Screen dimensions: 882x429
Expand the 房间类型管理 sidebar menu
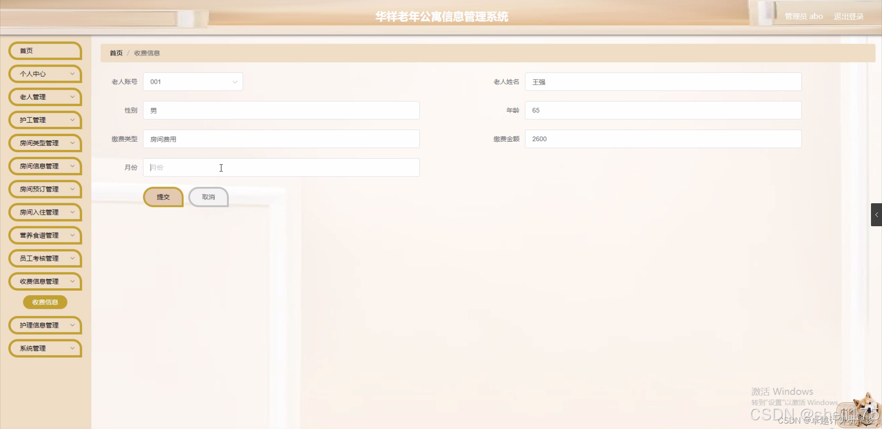pyautogui.click(x=45, y=143)
